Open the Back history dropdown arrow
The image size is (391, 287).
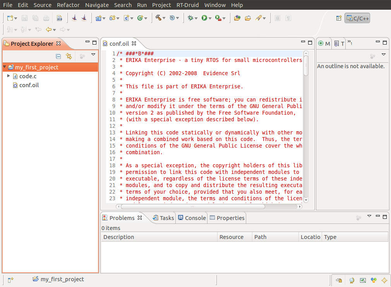tap(54, 30)
